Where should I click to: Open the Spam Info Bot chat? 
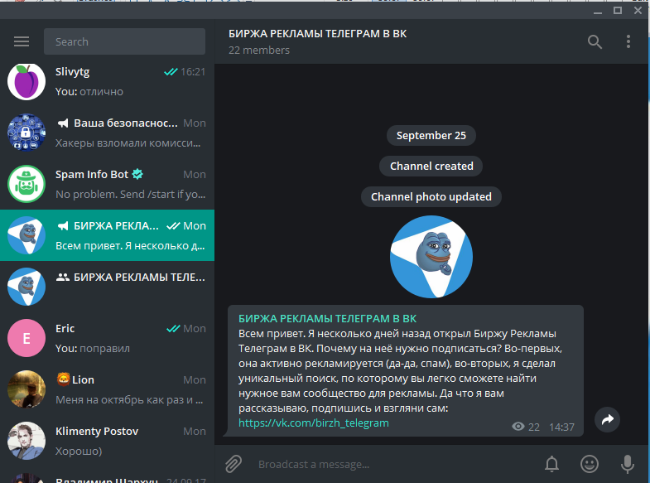(107, 184)
